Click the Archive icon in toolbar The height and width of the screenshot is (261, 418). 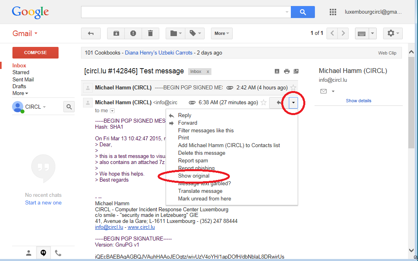pyautogui.click(x=116, y=33)
